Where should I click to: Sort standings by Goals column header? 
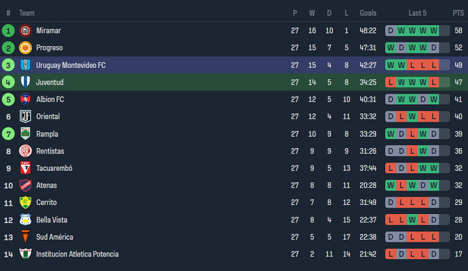368,13
